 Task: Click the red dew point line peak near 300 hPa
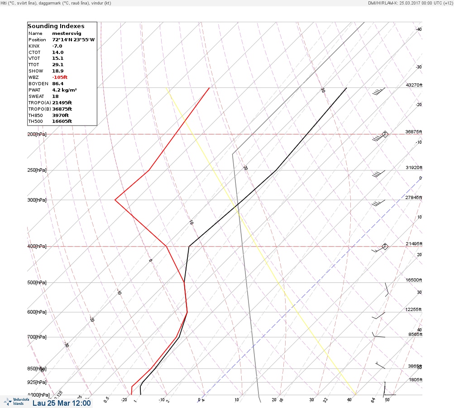pos(115,200)
